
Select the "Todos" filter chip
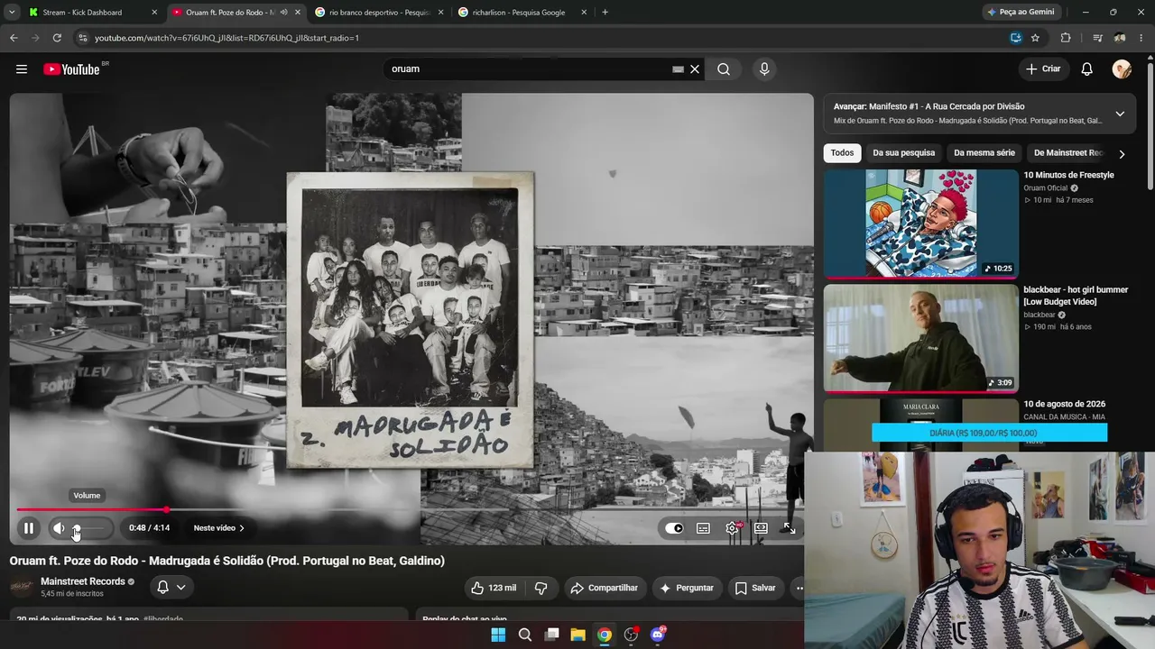[x=842, y=153]
